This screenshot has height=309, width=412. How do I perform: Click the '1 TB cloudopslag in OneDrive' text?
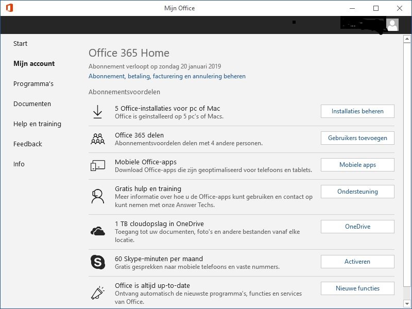click(159, 224)
